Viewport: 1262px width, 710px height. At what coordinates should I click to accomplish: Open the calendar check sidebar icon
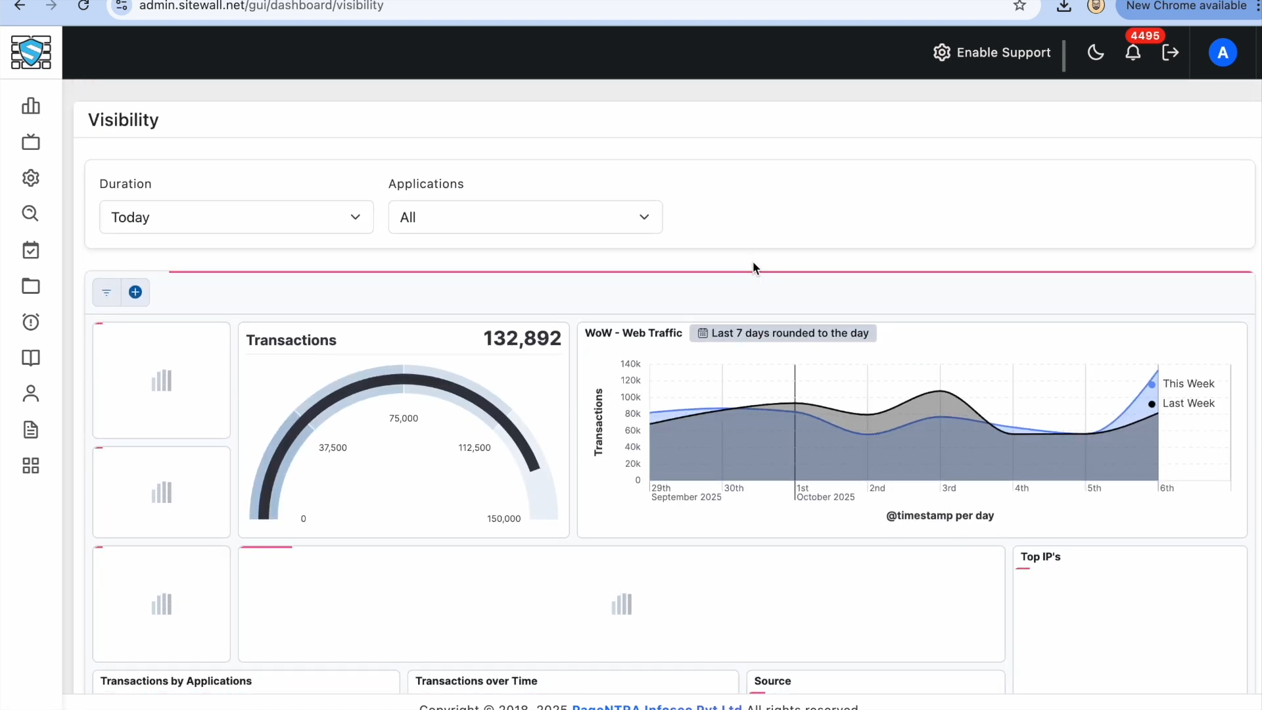coord(31,250)
